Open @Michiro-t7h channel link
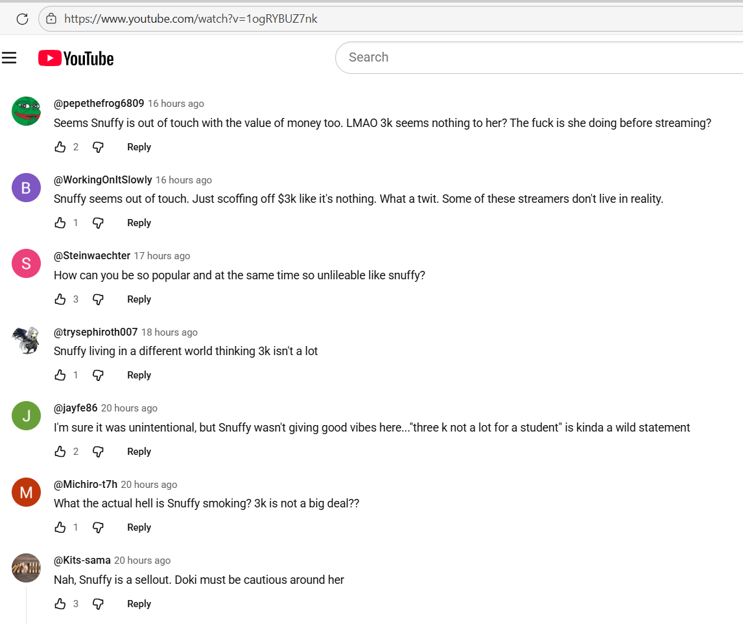743x624 pixels. click(x=86, y=484)
